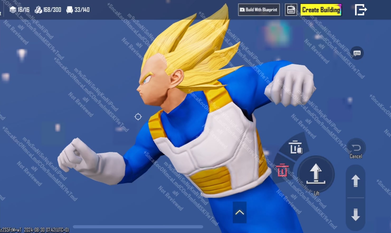Click the layers count 16/16 indicator
Image resolution: width=391 pixels, height=233 pixels.
tap(19, 10)
